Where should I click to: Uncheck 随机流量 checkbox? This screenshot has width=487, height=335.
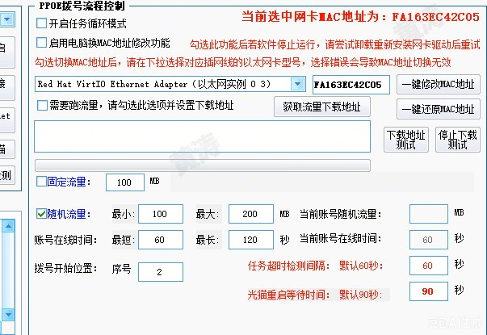click(x=41, y=214)
